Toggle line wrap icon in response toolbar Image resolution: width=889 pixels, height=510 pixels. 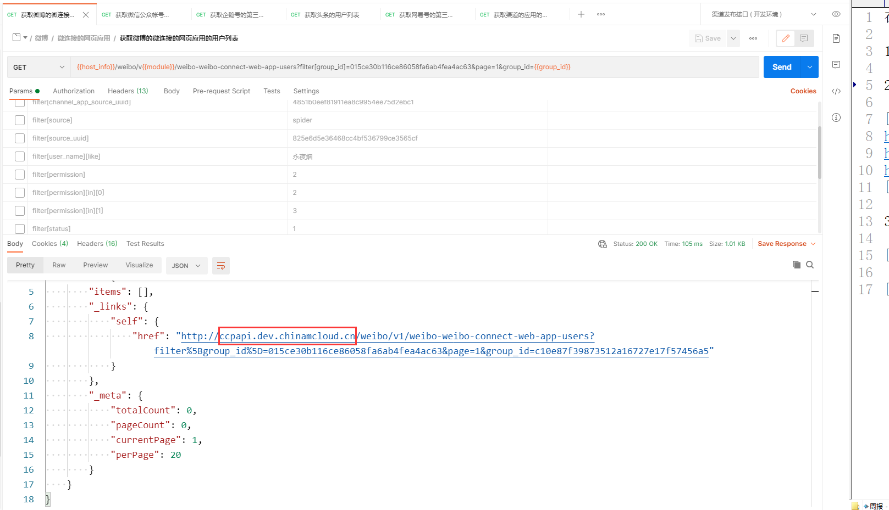point(221,266)
